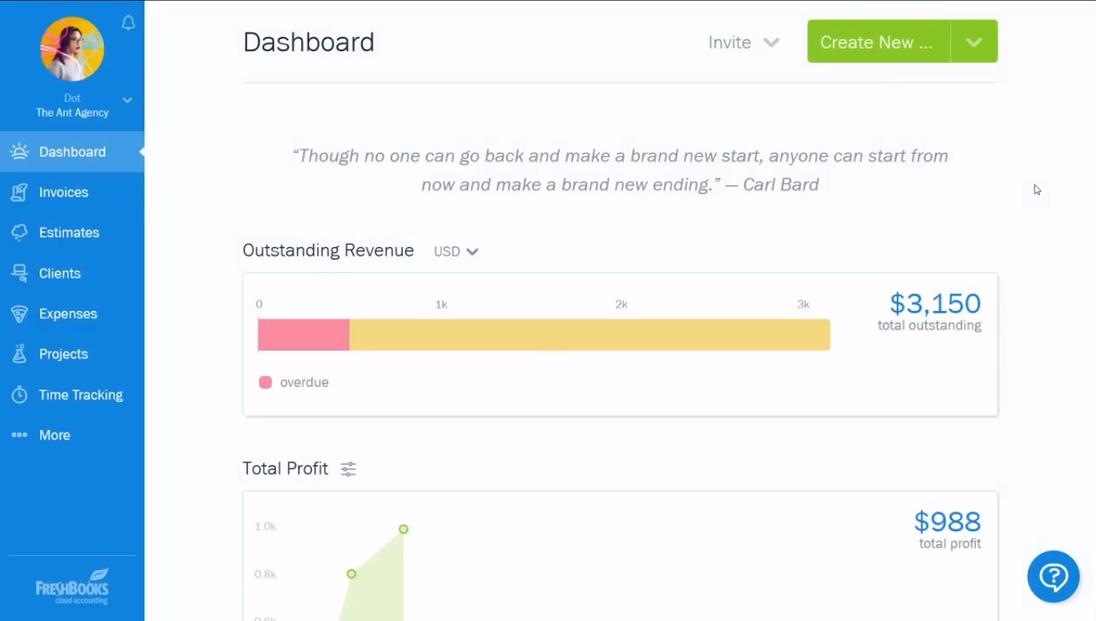Open Projects using its flask icon
1096x621 pixels.
pos(19,354)
